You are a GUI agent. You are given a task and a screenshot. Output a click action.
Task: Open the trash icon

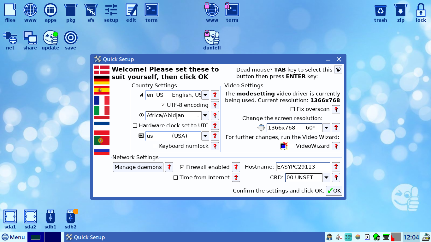[381, 13]
